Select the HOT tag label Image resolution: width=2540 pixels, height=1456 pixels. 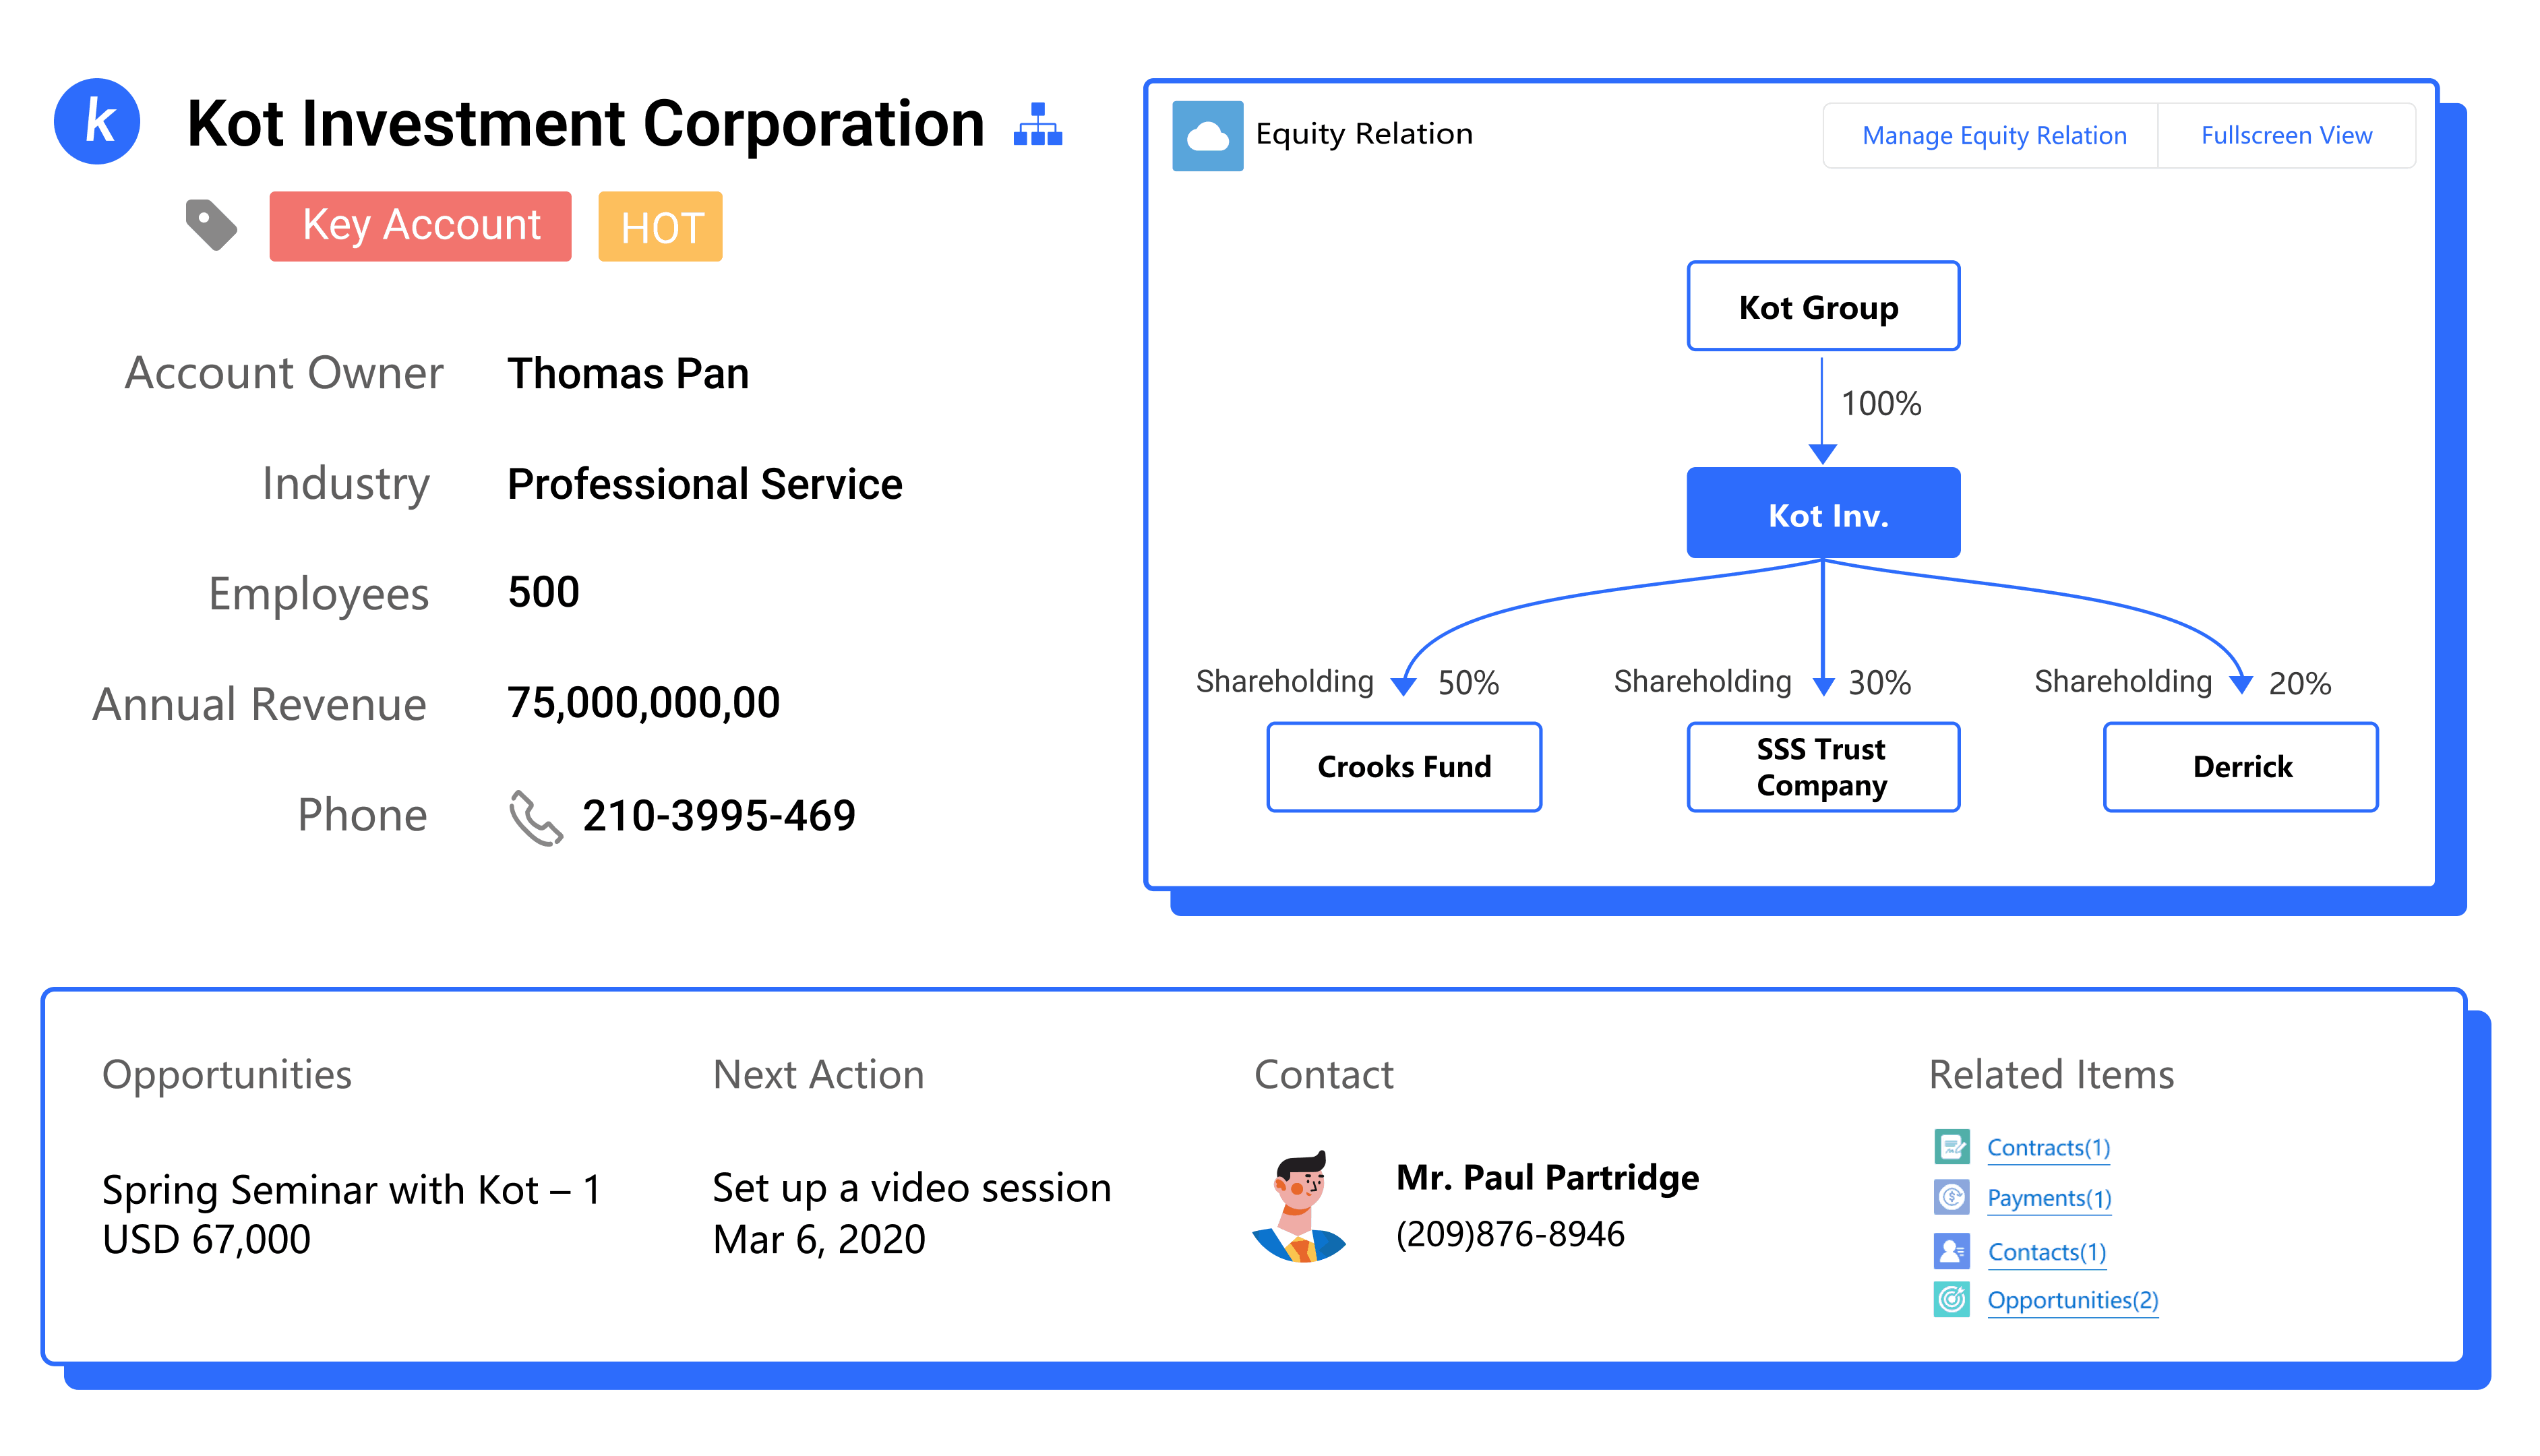(660, 227)
